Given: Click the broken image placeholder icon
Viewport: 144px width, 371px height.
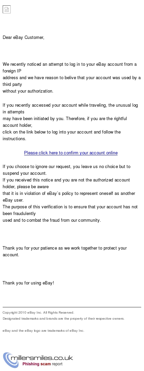Looking at the screenshot, I should click(x=7, y=9).
